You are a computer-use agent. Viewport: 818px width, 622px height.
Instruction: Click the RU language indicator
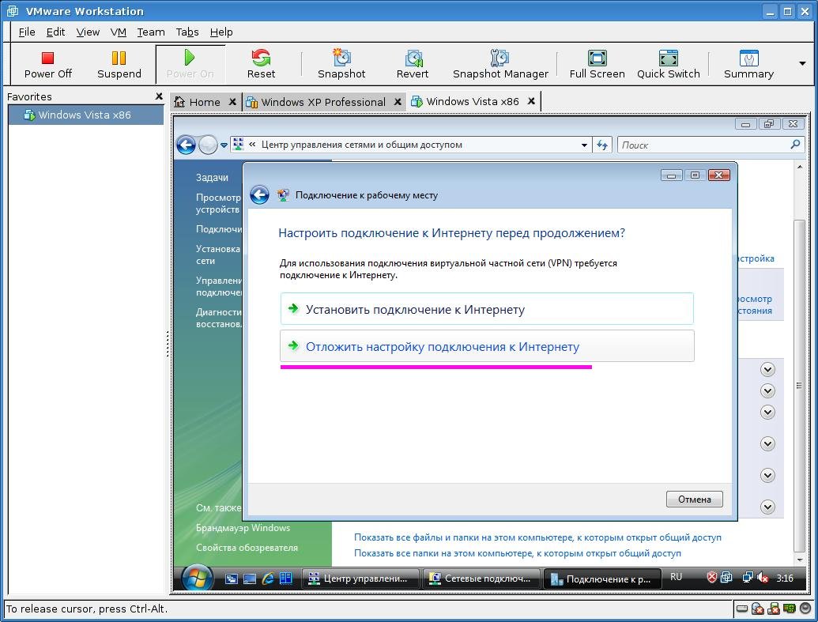point(676,577)
